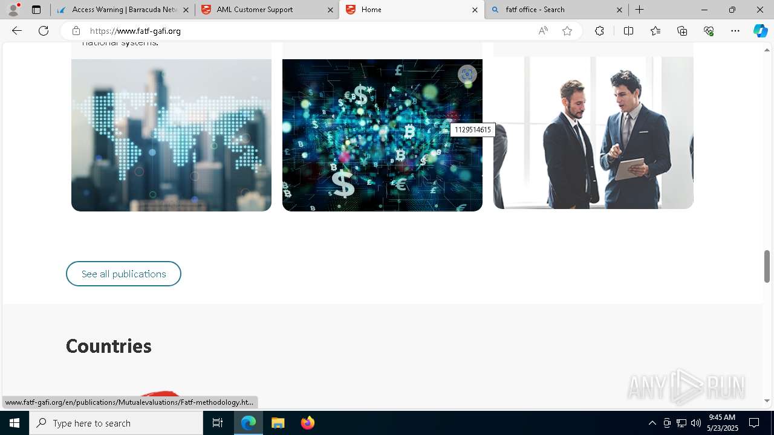Click Type here to search box
Viewport: 774px width, 435px height.
tap(116, 423)
